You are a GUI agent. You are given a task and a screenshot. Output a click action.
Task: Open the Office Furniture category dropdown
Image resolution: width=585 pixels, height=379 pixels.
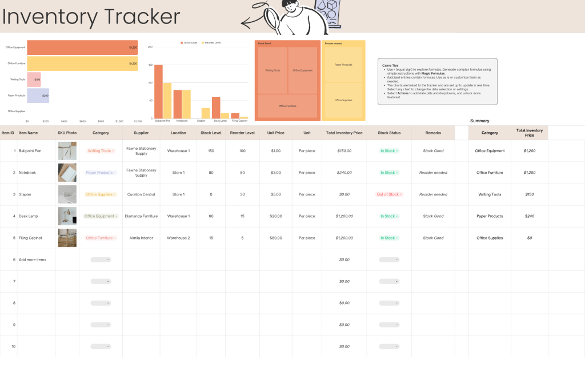click(101, 238)
